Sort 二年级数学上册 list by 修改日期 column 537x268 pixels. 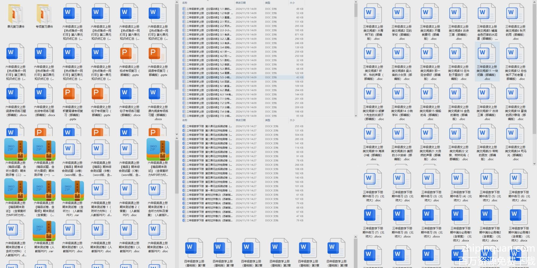[241, 3]
